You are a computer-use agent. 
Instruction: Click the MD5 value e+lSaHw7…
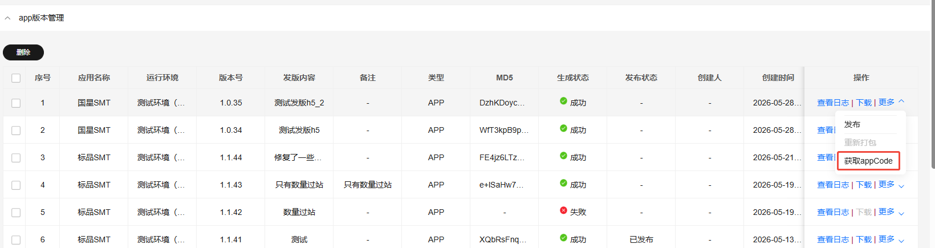point(502,185)
